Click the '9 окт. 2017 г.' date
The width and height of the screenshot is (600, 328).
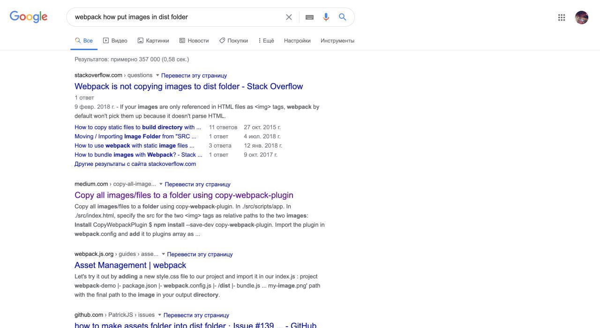click(261, 155)
